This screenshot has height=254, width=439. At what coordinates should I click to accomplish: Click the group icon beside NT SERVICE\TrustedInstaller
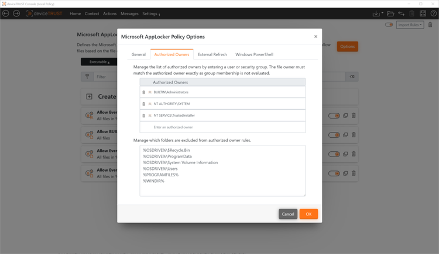pyautogui.click(x=150, y=116)
